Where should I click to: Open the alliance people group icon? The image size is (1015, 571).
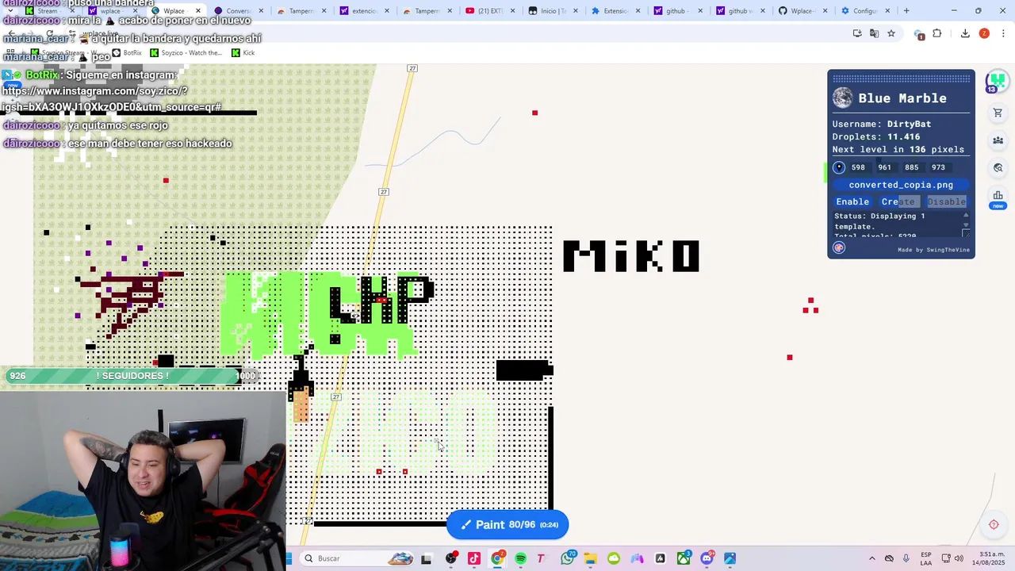[x=998, y=140]
